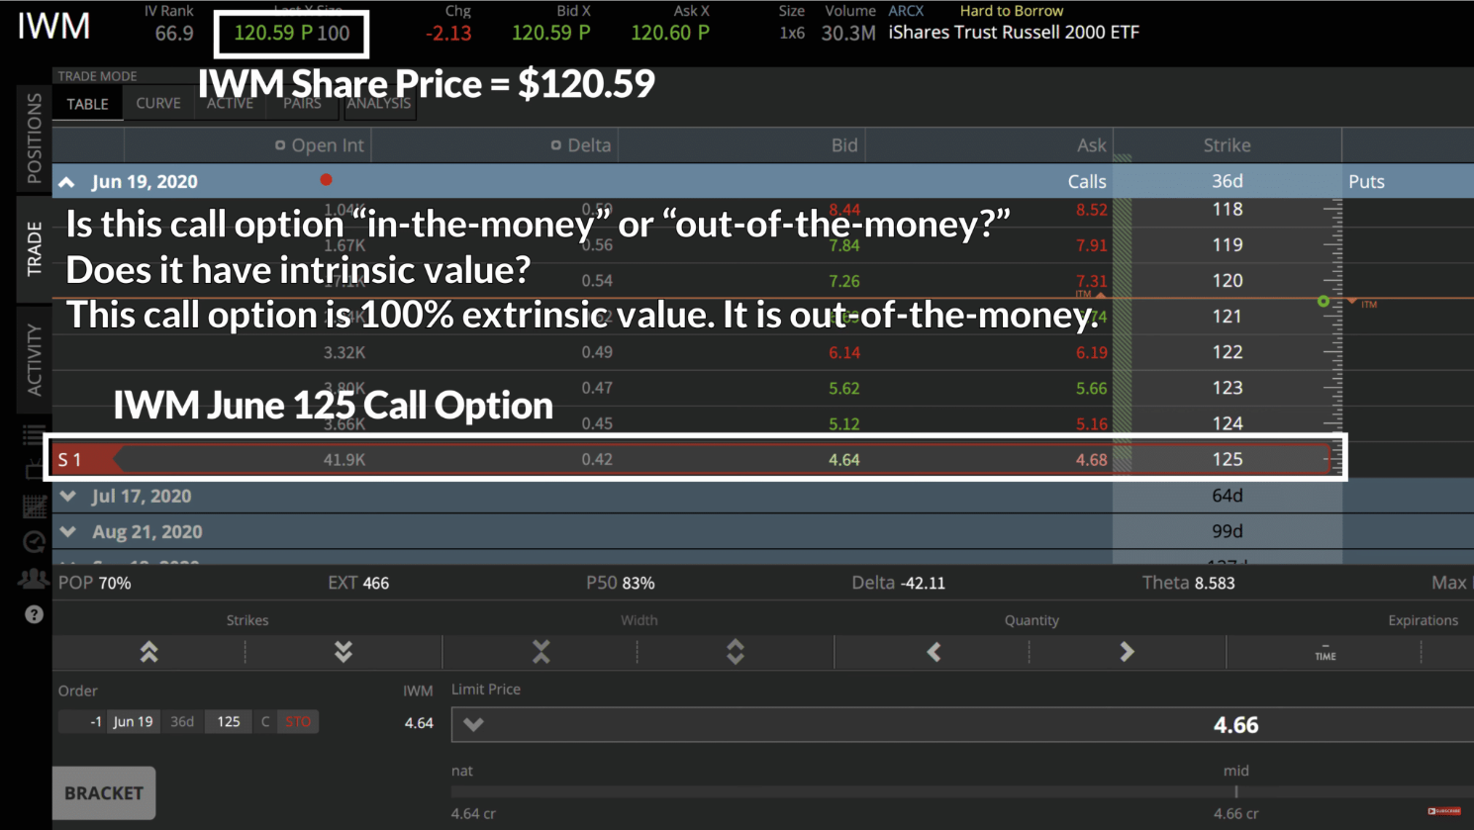Click the 4.68 ask on 125 strike

pos(1091,459)
